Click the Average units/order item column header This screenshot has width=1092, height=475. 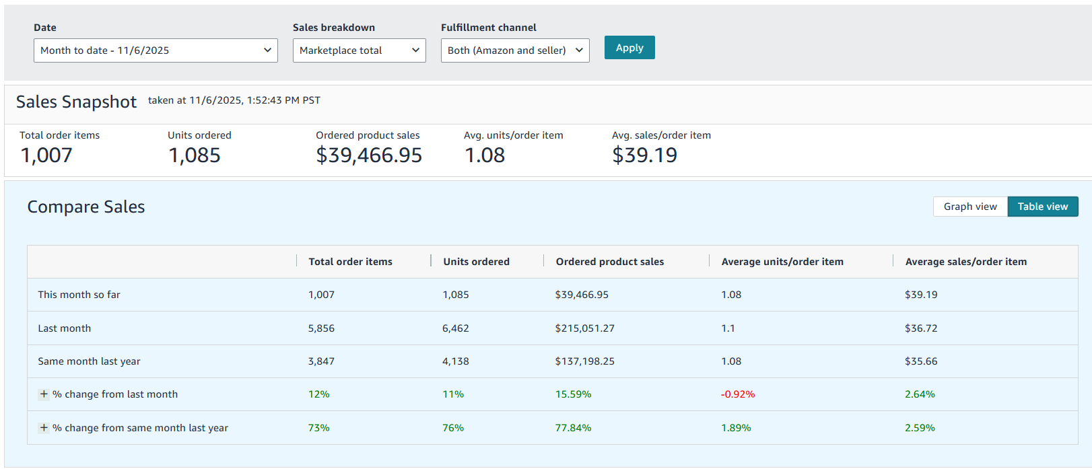tap(782, 262)
